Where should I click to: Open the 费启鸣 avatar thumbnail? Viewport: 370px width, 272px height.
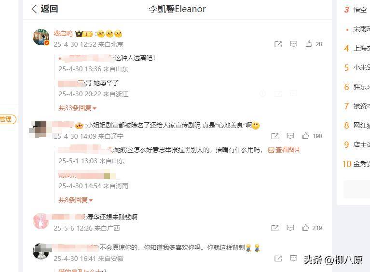[41, 37]
